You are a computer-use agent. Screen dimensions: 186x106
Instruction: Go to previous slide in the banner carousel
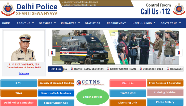click(52, 53)
